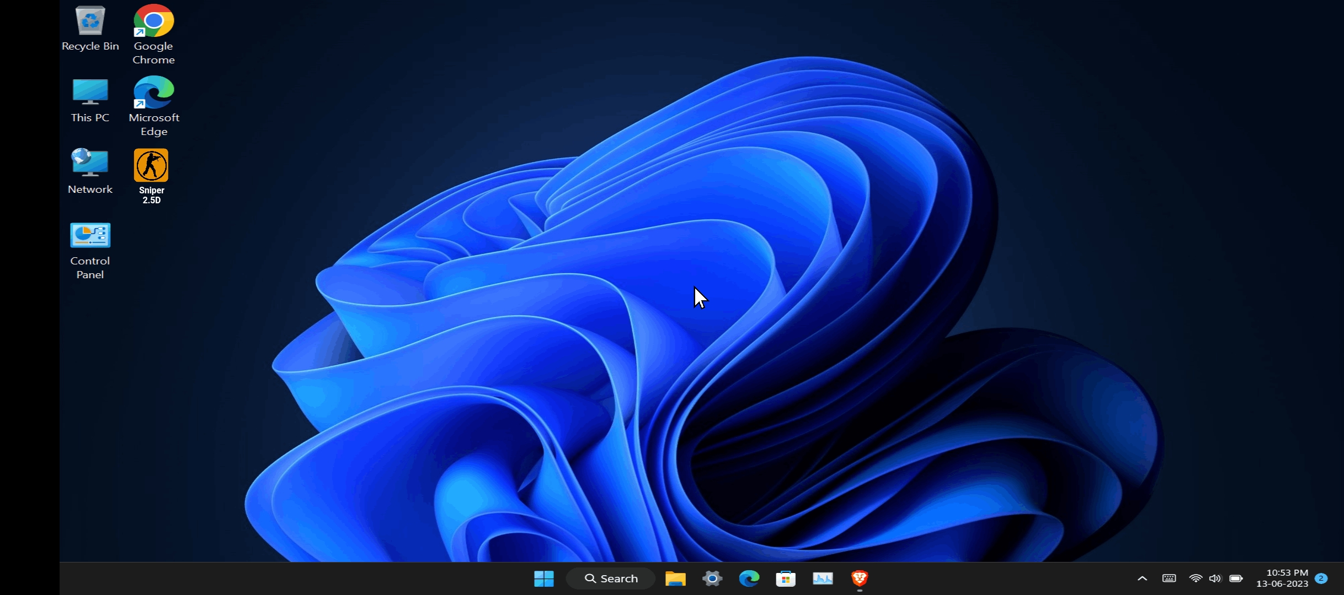Open the Wi-Fi quick settings
Viewport: 1344px width, 595px height.
click(x=1195, y=578)
